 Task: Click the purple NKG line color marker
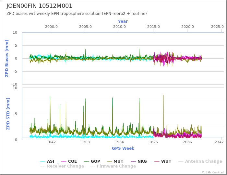(x=133, y=161)
